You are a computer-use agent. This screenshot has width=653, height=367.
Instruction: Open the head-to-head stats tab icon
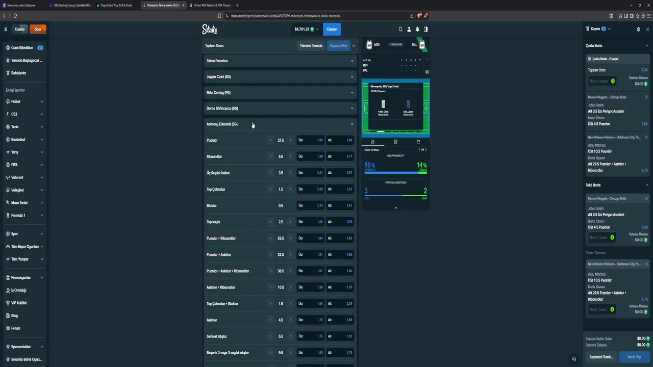[373, 142]
